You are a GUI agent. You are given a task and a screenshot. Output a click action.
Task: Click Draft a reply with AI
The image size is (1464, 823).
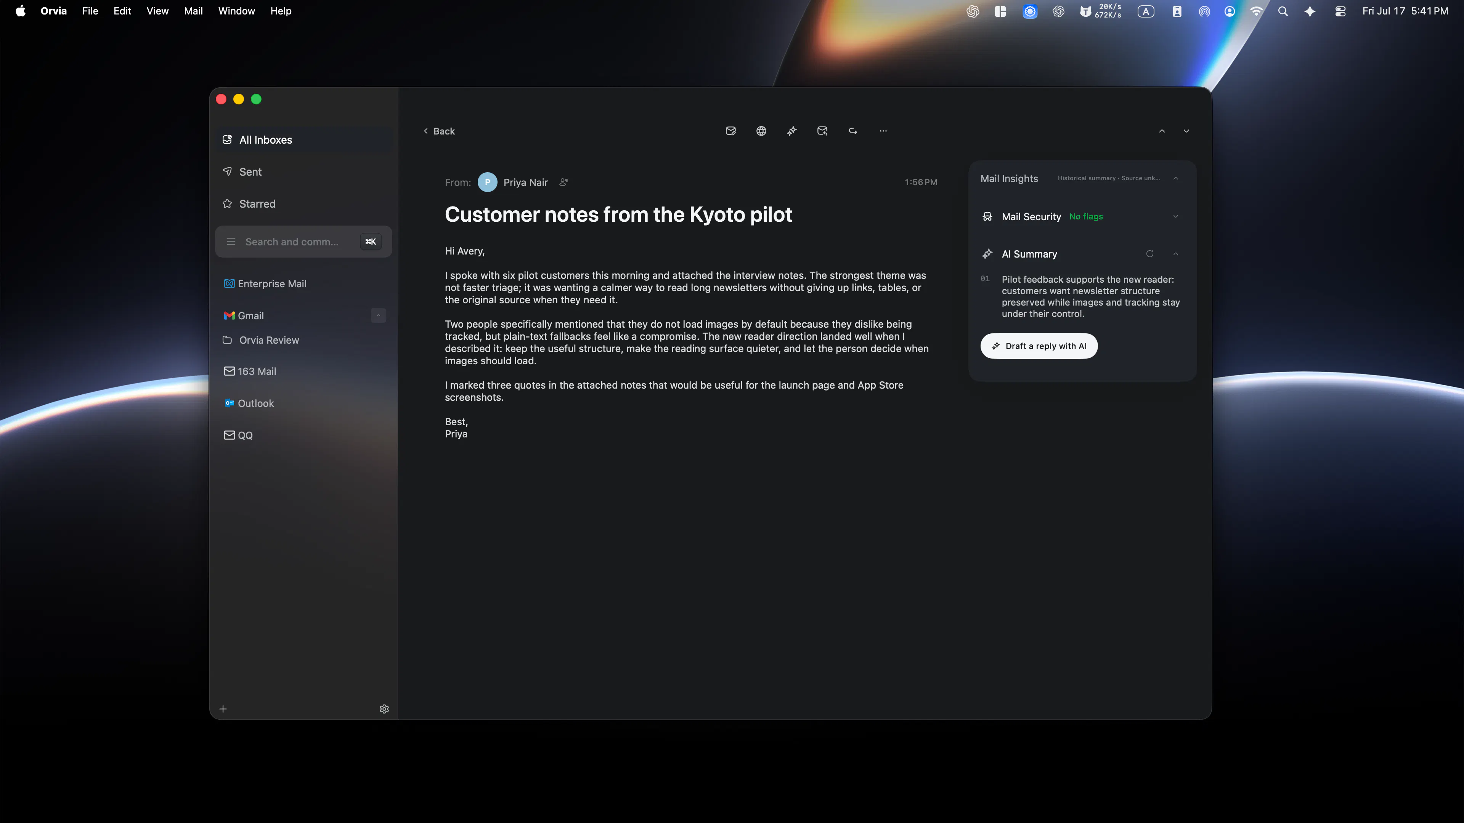pos(1039,346)
